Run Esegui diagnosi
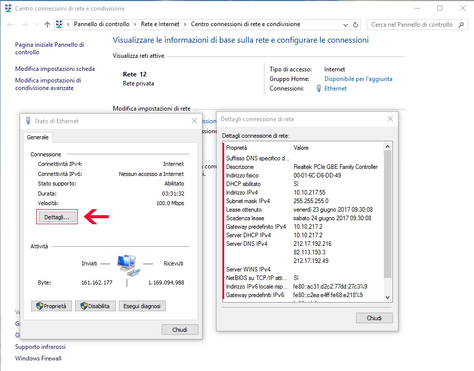 coord(142,306)
